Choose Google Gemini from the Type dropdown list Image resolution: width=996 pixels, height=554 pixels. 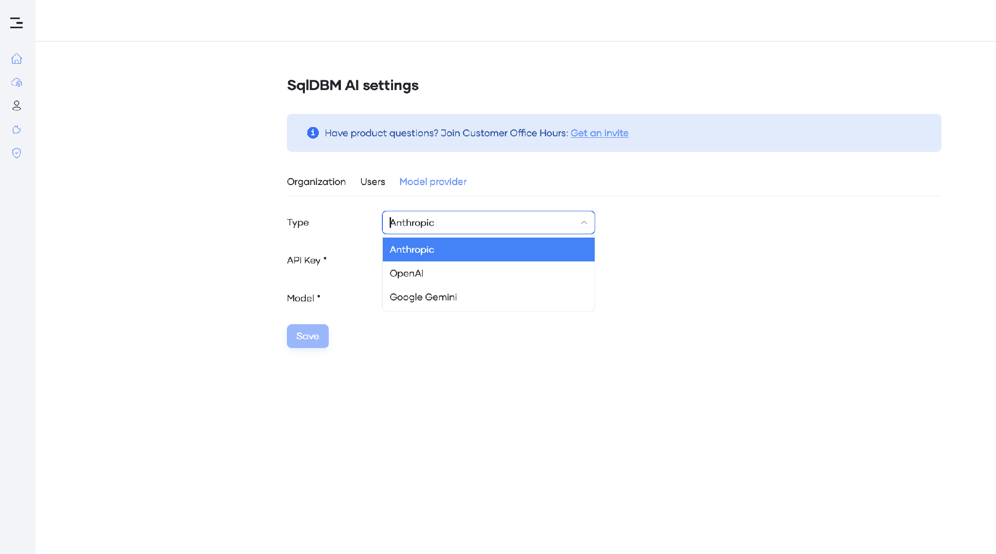[489, 297]
